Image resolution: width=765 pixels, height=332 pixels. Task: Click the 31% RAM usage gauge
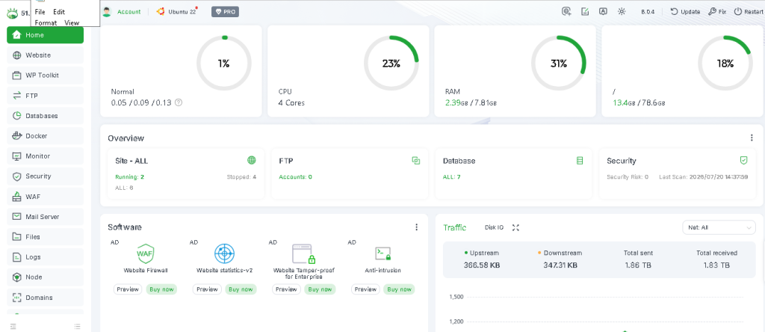point(559,63)
